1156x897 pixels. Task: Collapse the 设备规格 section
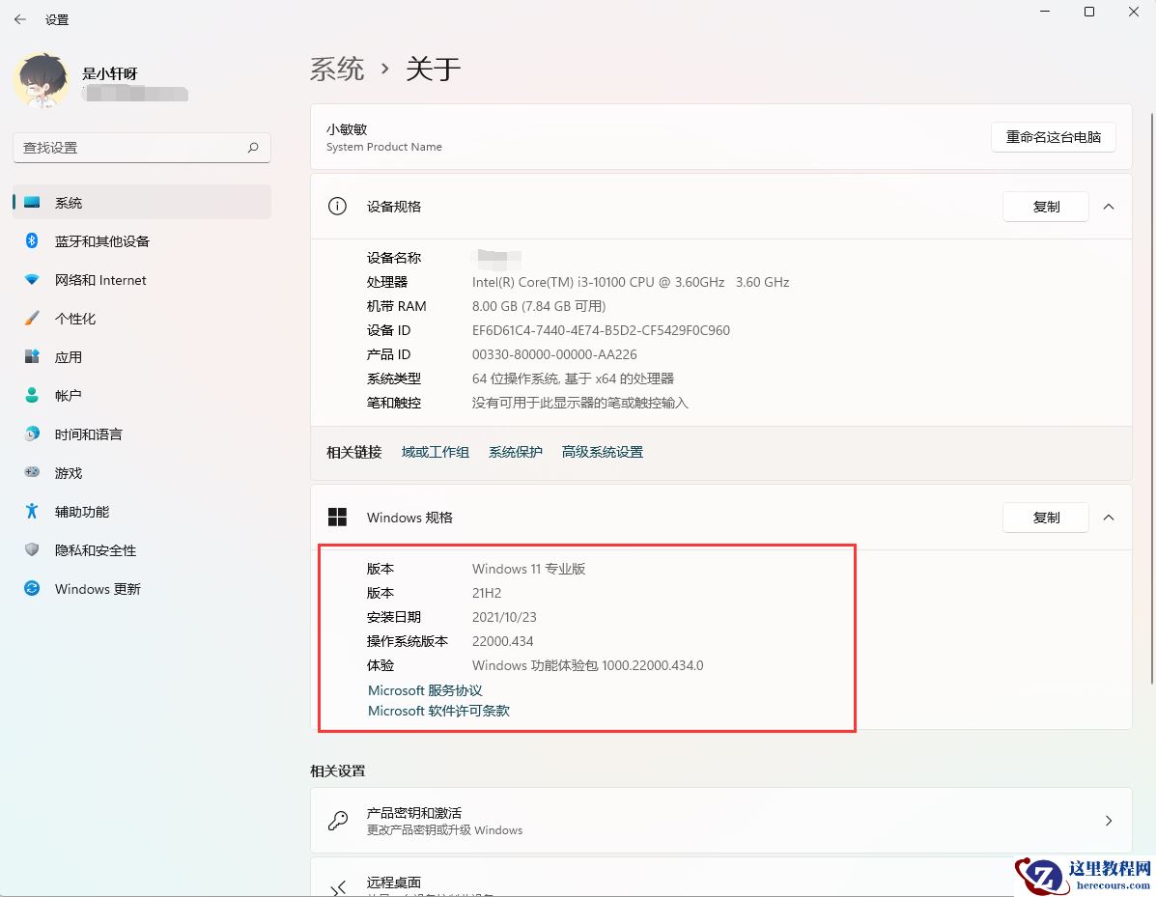(x=1108, y=206)
